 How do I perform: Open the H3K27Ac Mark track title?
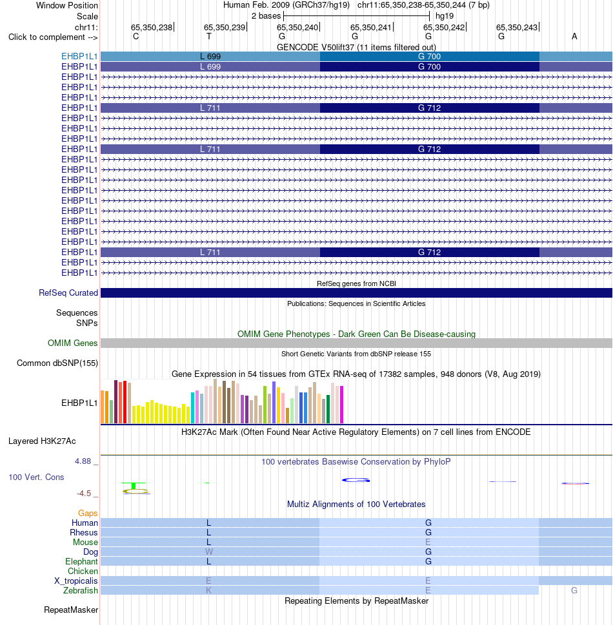[x=356, y=432]
